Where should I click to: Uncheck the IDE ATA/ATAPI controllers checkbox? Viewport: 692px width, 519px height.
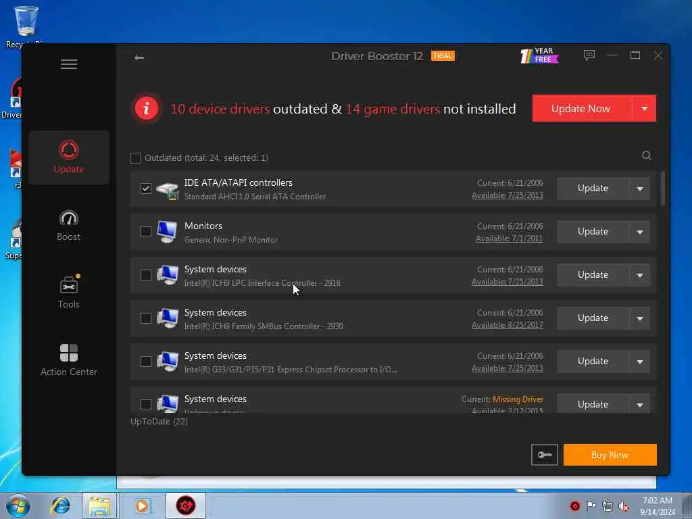pyautogui.click(x=146, y=189)
